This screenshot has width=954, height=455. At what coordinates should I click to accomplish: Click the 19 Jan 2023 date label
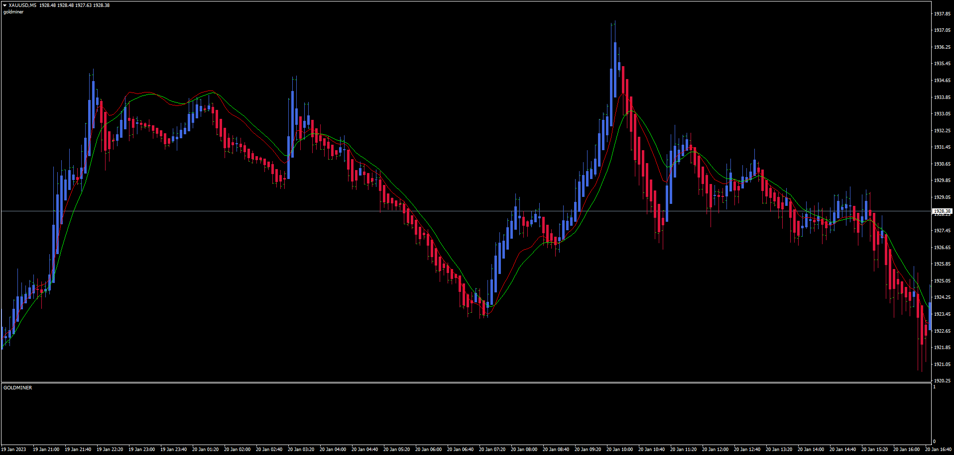13,450
